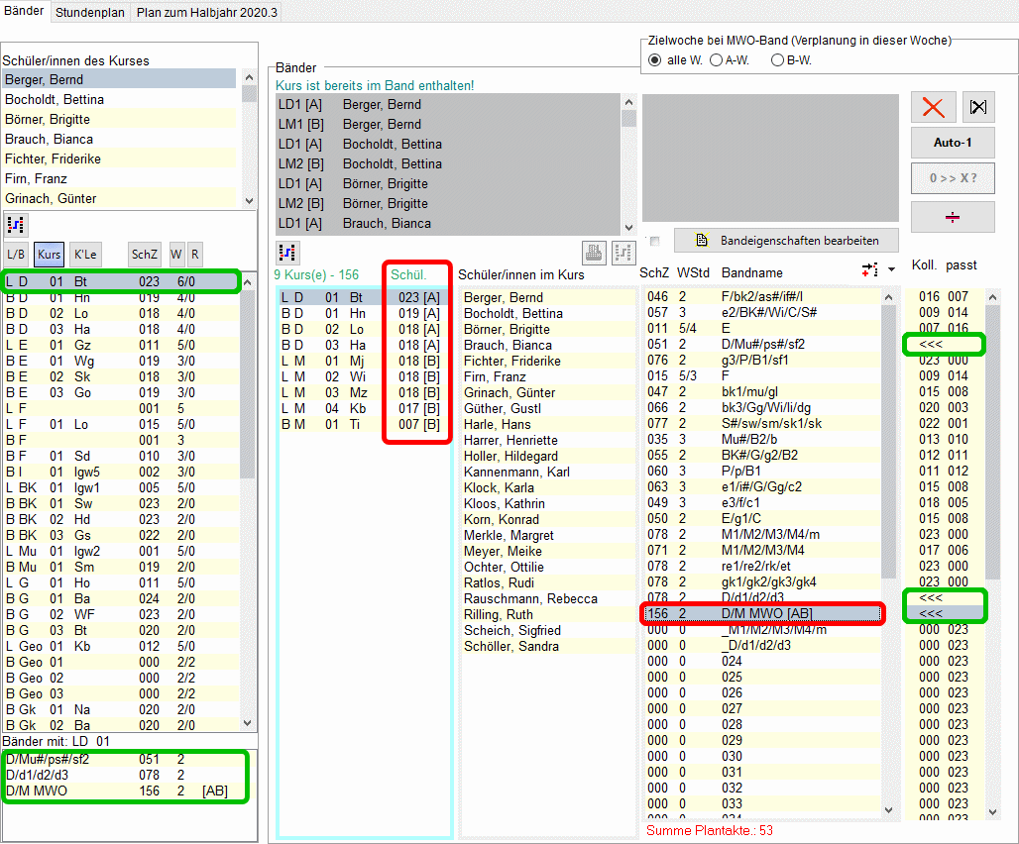
Task: Select the 'A-W.' target week option
Action: pos(716,60)
